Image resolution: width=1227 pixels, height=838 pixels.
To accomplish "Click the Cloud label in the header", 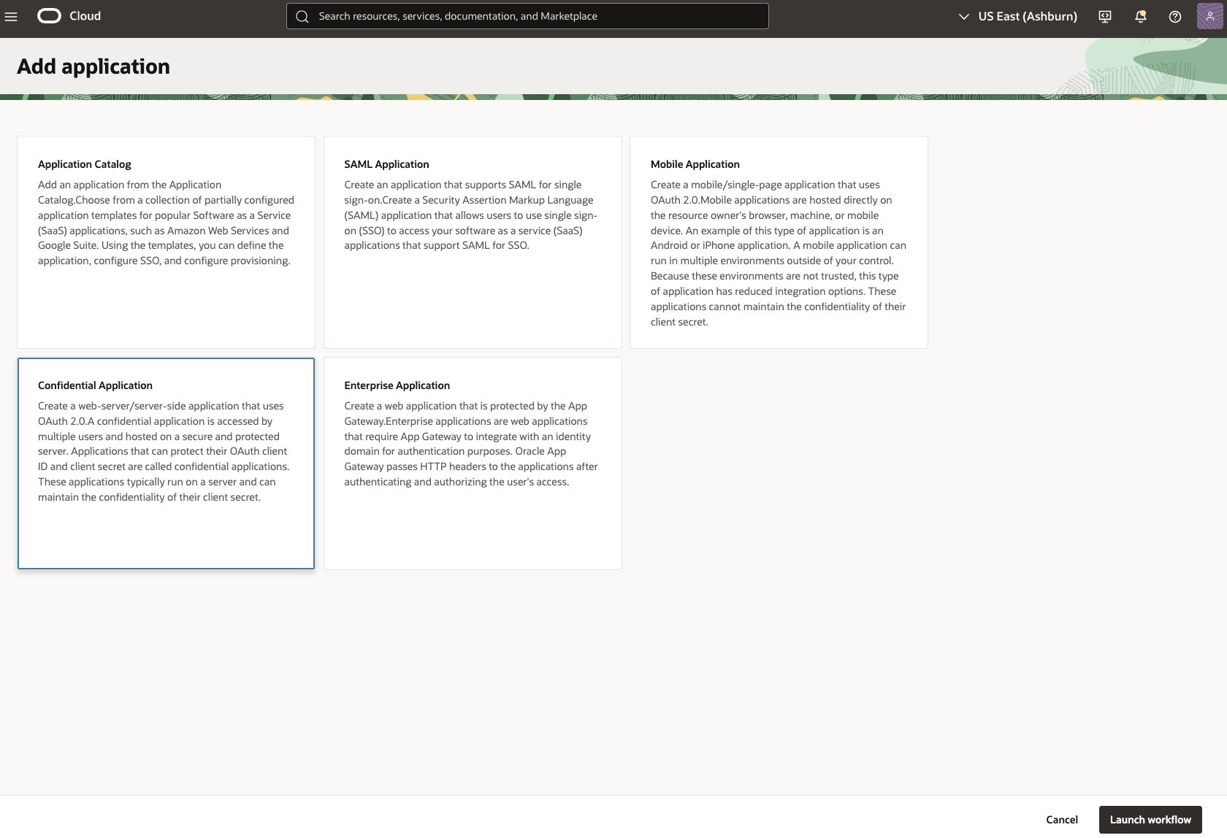I will pos(85,15).
